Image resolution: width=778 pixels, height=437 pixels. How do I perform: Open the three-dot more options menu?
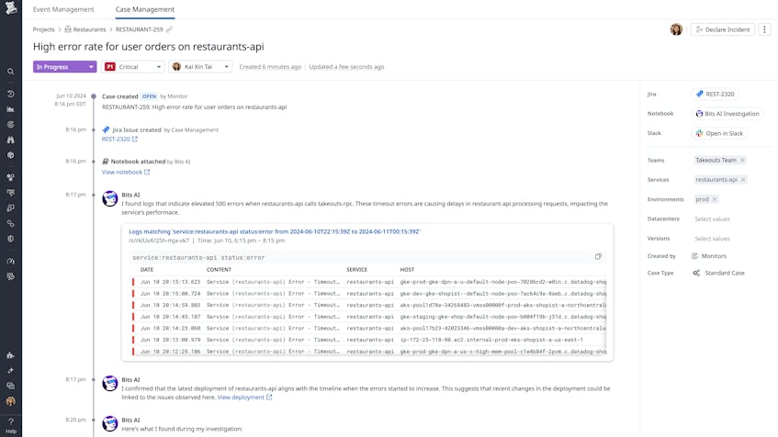(x=764, y=29)
